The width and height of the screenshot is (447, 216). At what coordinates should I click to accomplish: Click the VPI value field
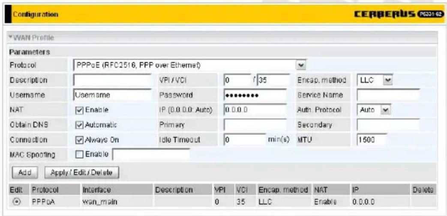[238, 81]
